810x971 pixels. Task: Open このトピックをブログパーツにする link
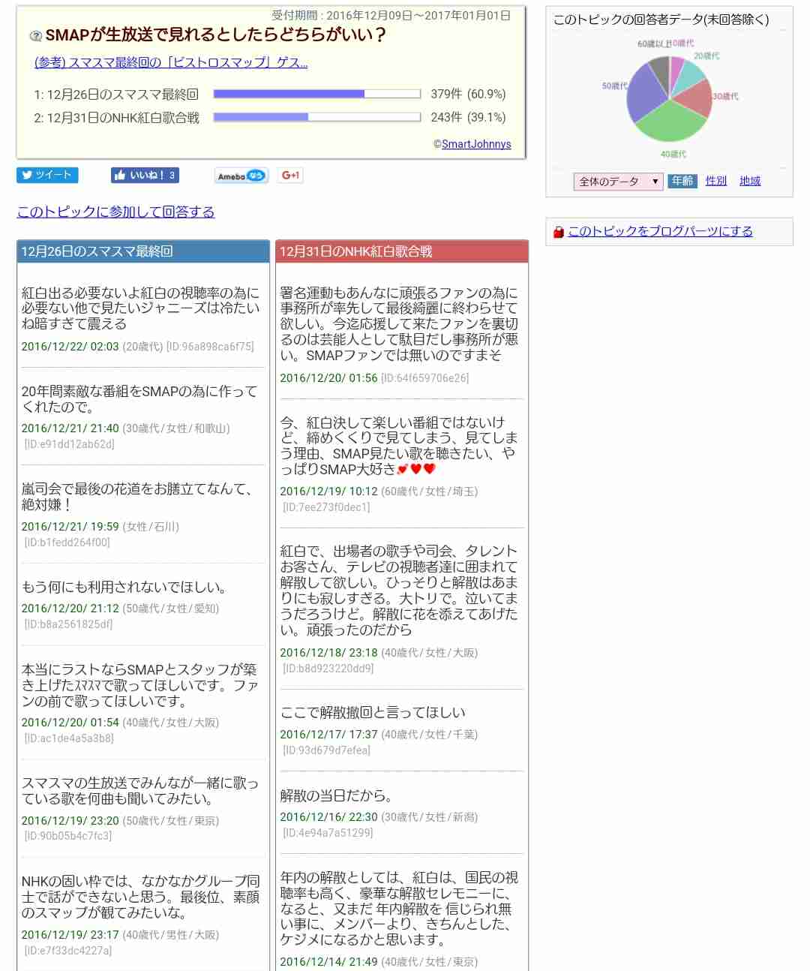[x=660, y=231]
